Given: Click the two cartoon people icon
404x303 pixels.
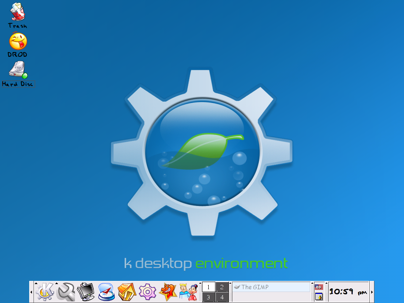Looking at the screenshot, I should click(x=189, y=292).
